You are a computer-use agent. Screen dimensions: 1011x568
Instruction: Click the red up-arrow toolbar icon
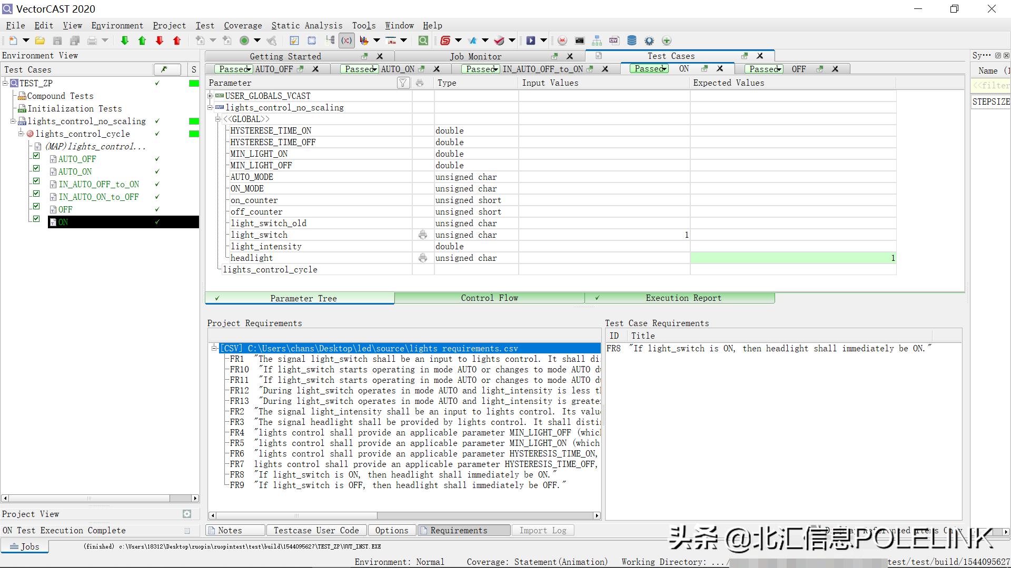tap(177, 40)
